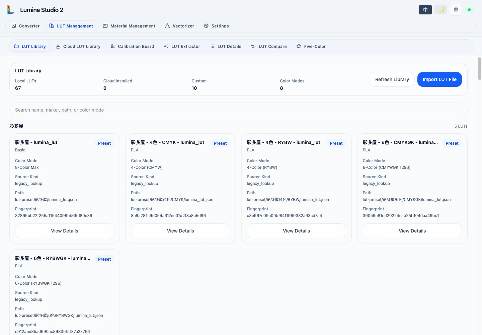Click the Lumina Studio 2 logo icon

click(11, 10)
